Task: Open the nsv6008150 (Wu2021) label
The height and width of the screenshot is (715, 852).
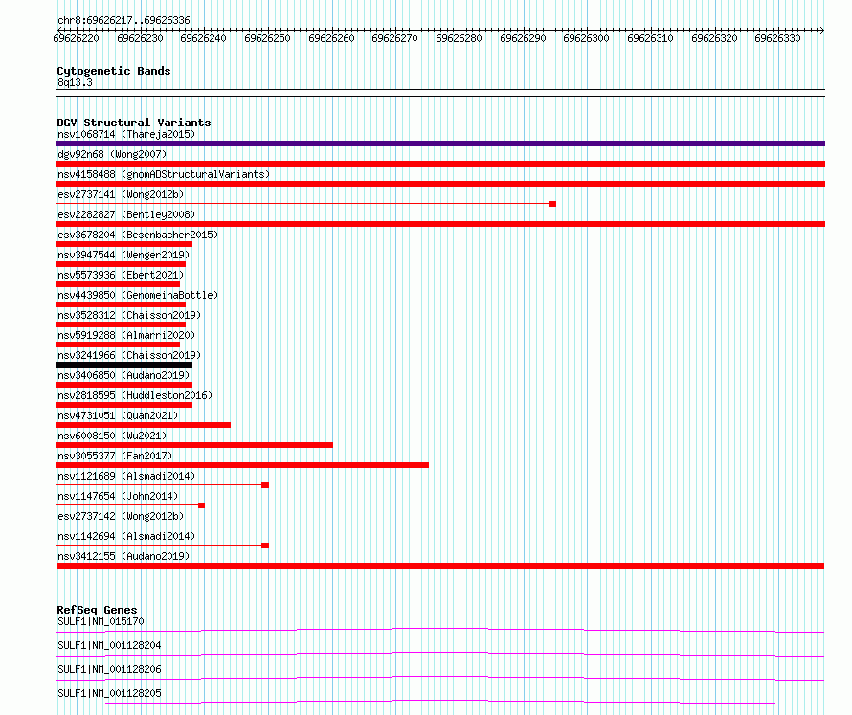Action: coord(112,436)
